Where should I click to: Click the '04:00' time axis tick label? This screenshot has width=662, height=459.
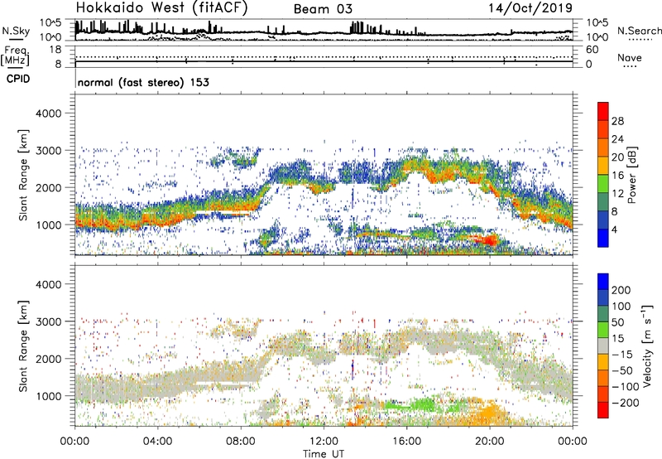click(x=157, y=442)
